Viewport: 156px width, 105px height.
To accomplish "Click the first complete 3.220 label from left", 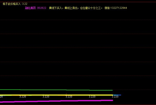I will click(x=23, y=97).
